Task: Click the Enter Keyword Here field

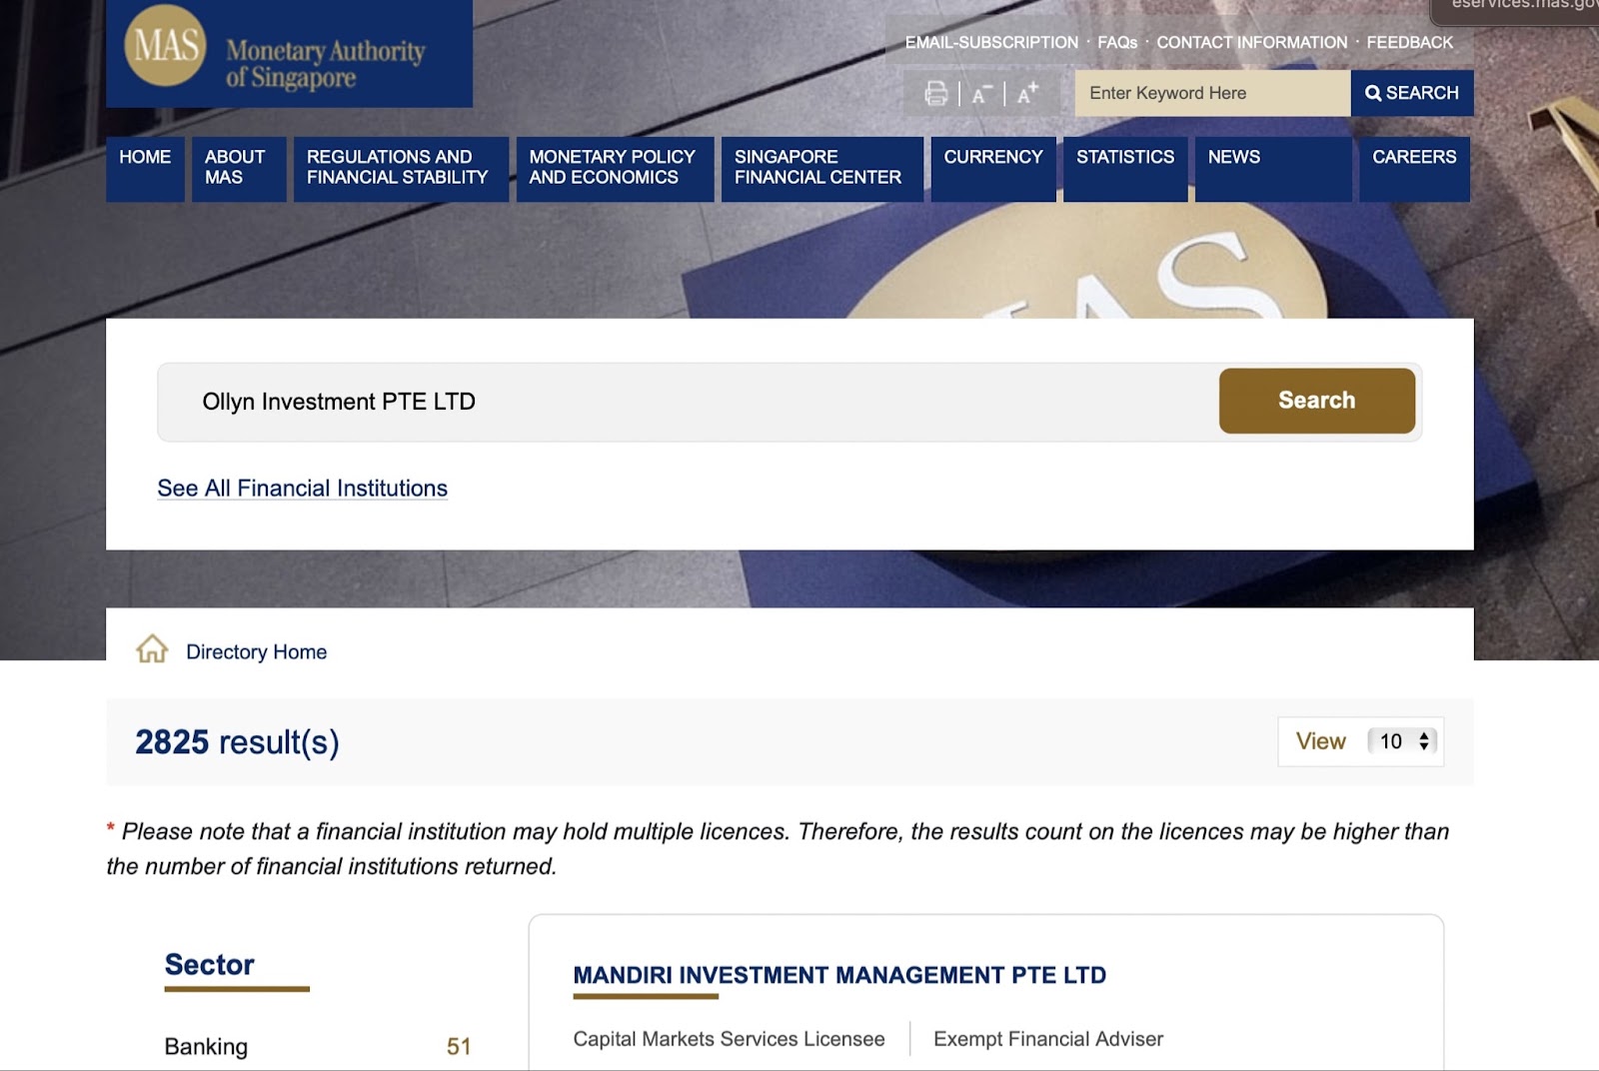Action: (x=1212, y=93)
